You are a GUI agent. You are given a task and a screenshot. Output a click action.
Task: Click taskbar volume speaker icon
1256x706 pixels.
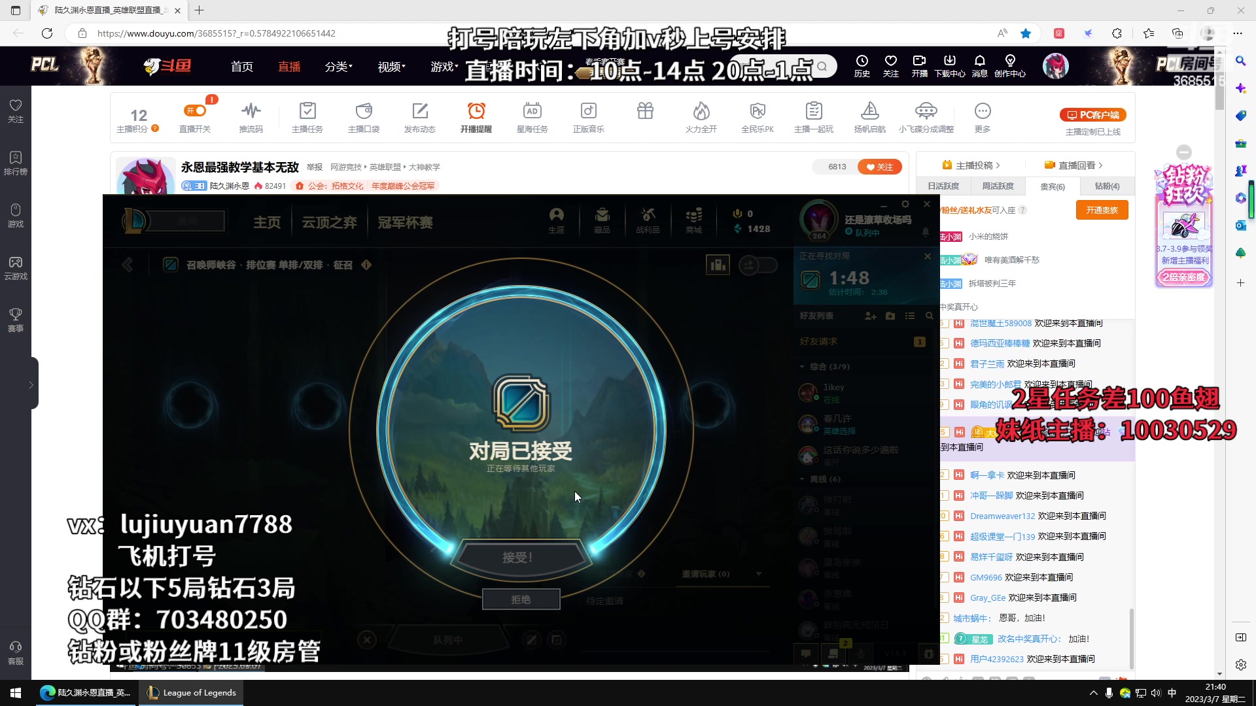(x=1155, y=693)
